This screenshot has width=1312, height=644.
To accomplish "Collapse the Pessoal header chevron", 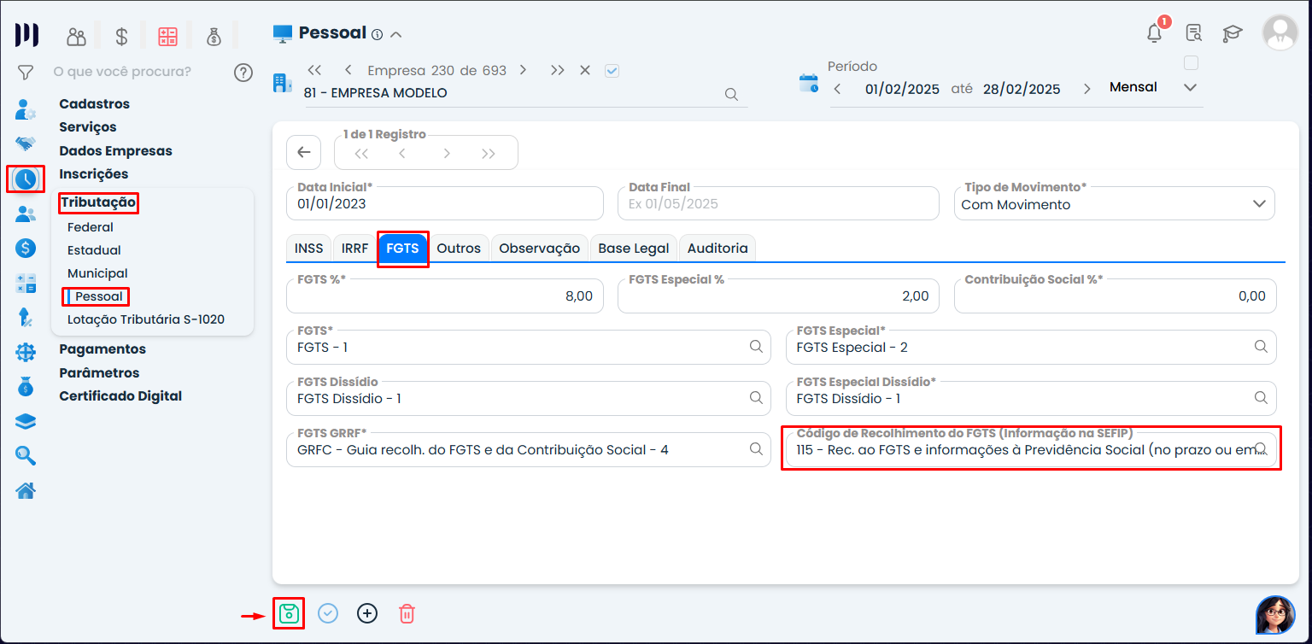I will pos(395,35).
